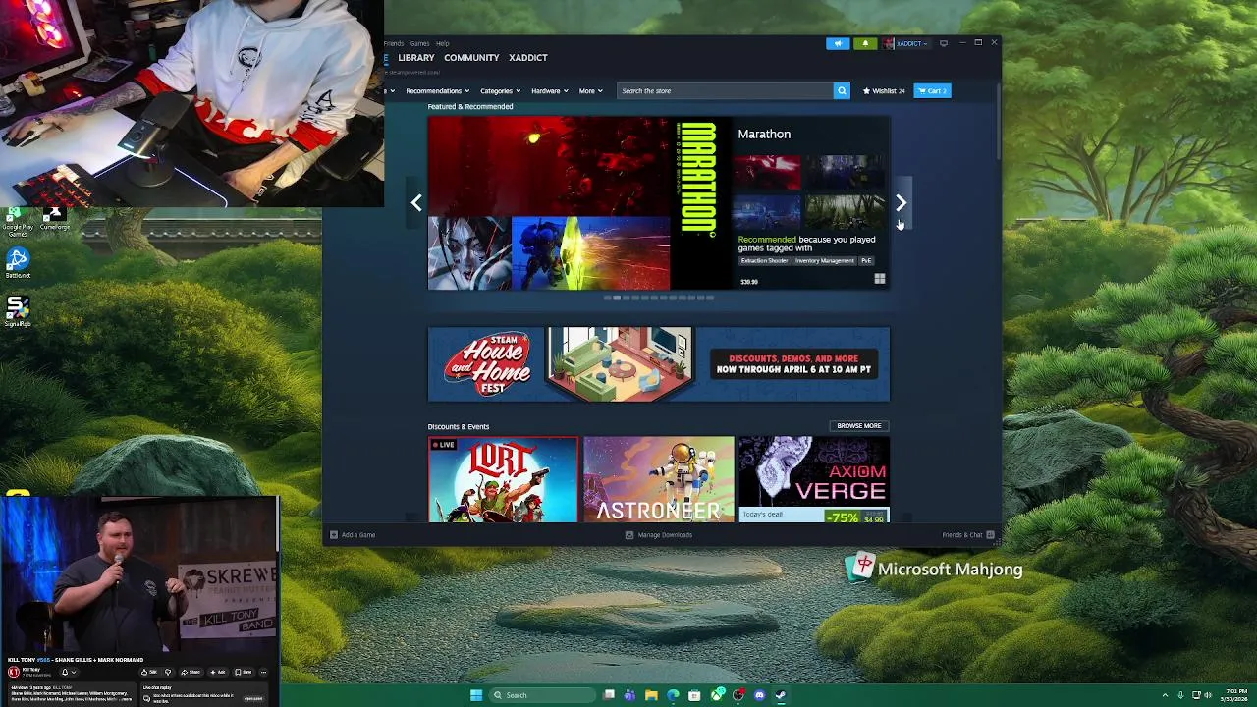The height and width of the screenshot is (707, 1257).
Task: Click the Save button under YouTube video
Action: (246, 672)
